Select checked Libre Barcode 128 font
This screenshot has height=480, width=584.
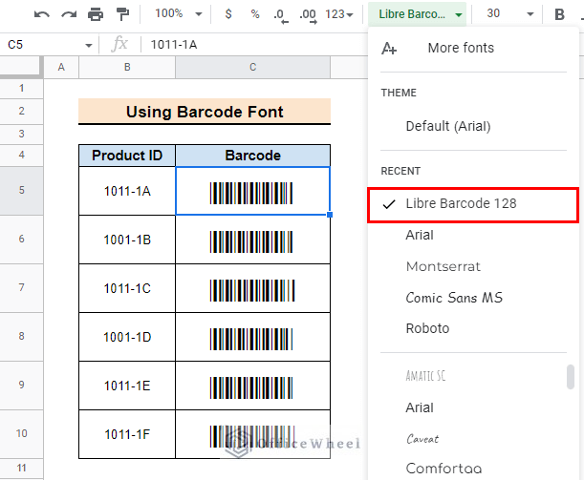pos(473,205)
